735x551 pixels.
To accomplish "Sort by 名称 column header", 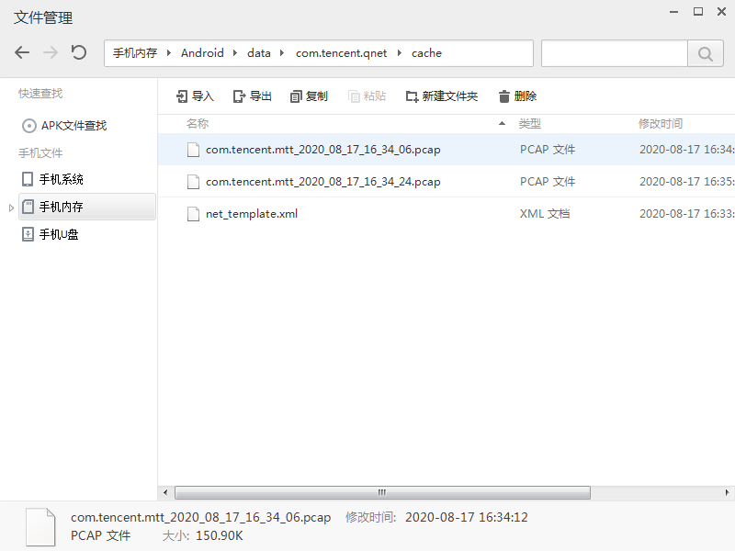I will tap(198, 124).
